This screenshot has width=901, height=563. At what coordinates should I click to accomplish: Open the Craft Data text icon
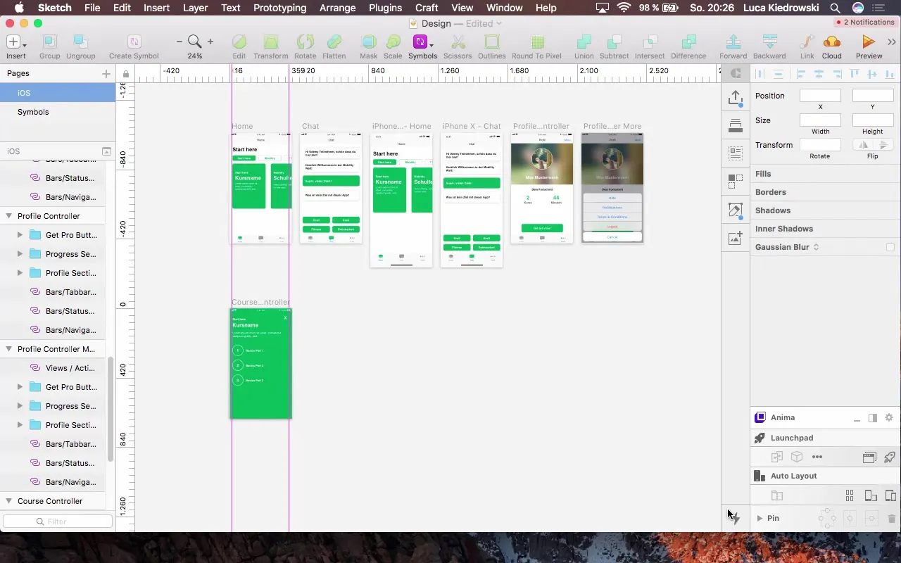click(x=736, y=153)
